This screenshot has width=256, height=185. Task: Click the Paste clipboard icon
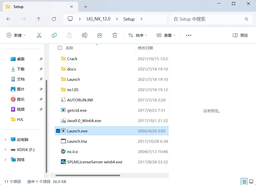pyautogui.click(x=69, y=35)
